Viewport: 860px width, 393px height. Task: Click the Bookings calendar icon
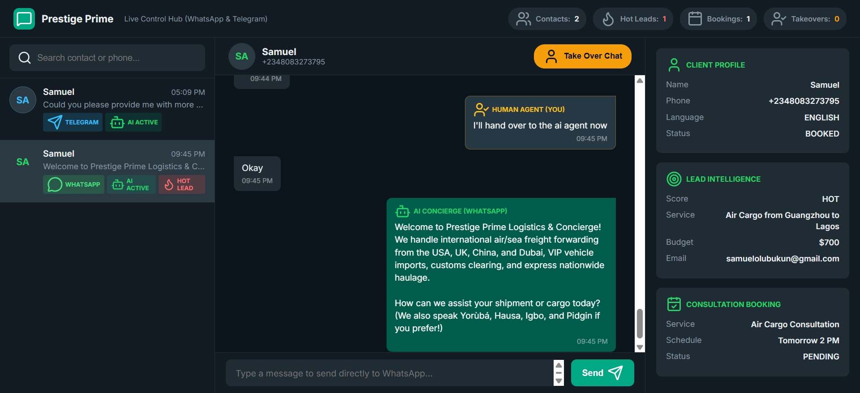pyautogui.click(x=695, y=19)
